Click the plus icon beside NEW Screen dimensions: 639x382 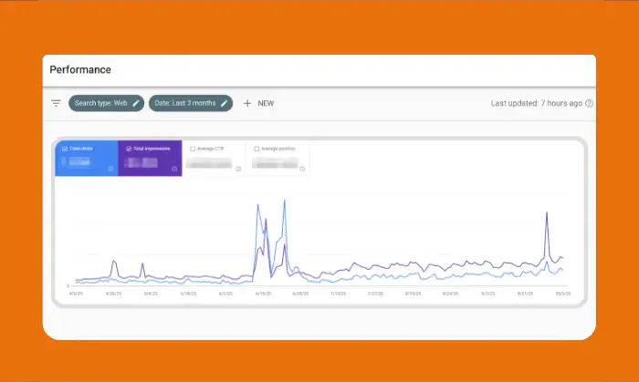coord(247,103)
